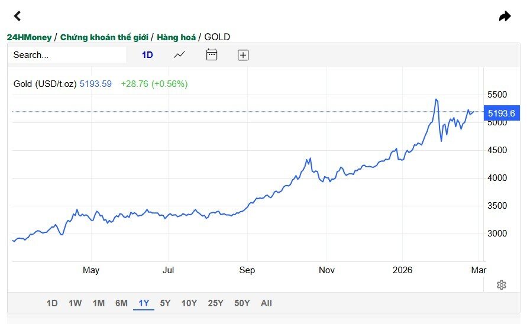The image size is (527, 324).
Task: Open the calendar date range picker
Action: pyautogui.click(x=212, y=54)
